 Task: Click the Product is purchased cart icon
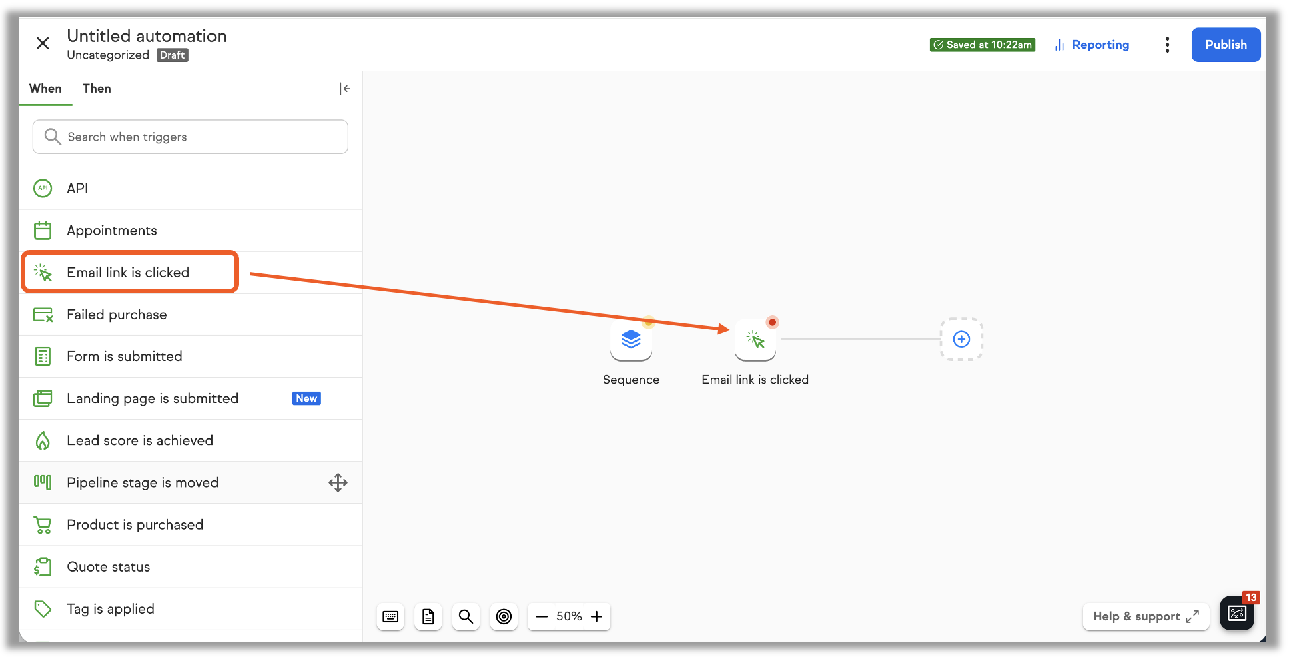point(43,525)
